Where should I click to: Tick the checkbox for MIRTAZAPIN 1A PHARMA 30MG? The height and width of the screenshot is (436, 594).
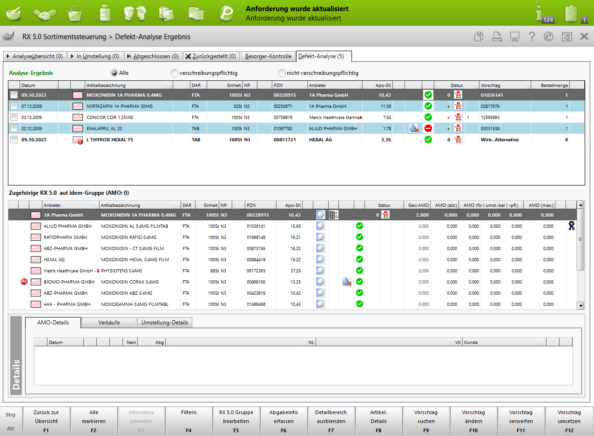[14, 106]
